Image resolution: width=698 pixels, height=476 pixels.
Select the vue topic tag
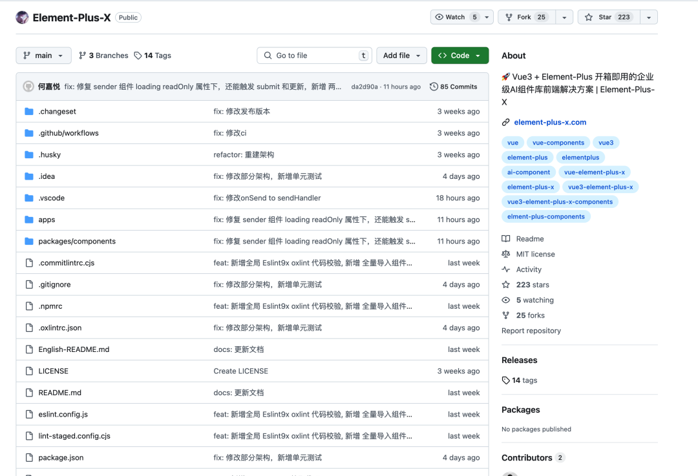coord(513,142)
